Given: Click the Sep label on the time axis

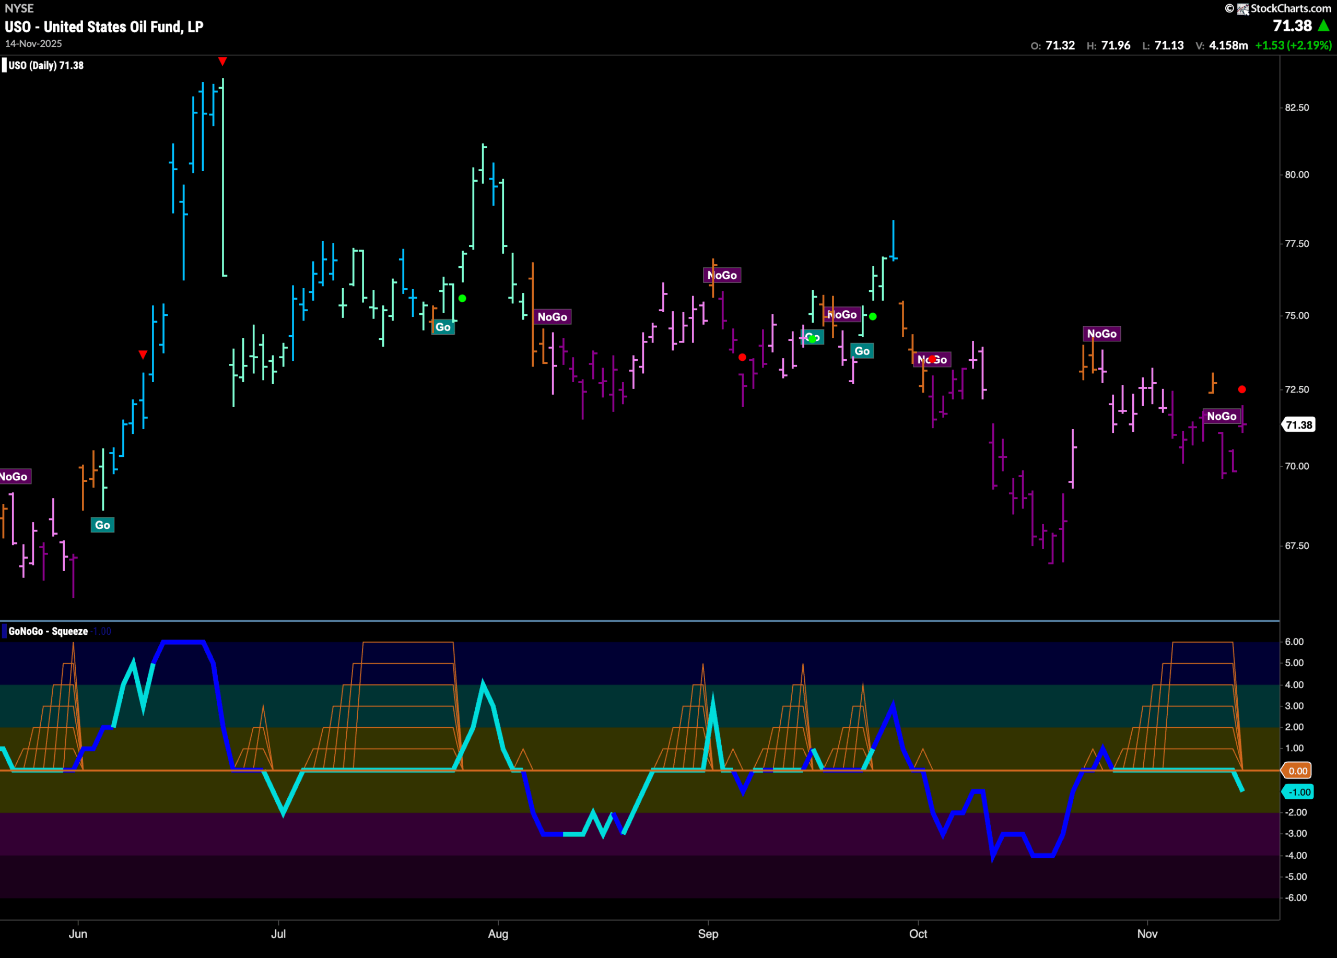Looking at the screenshot, I should point(708,934).
